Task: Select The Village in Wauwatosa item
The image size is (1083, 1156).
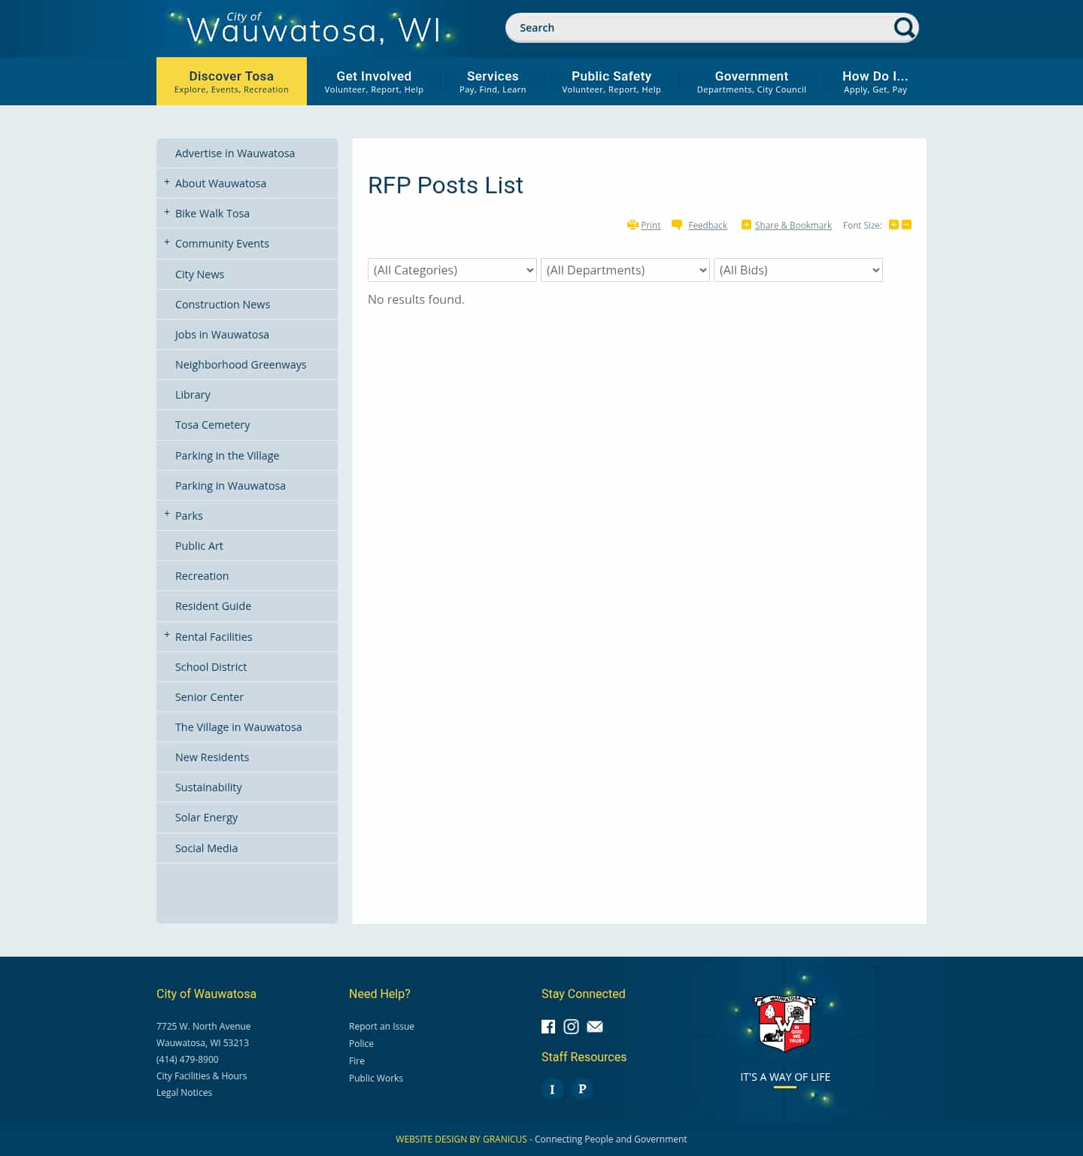Action: (247, 727)
